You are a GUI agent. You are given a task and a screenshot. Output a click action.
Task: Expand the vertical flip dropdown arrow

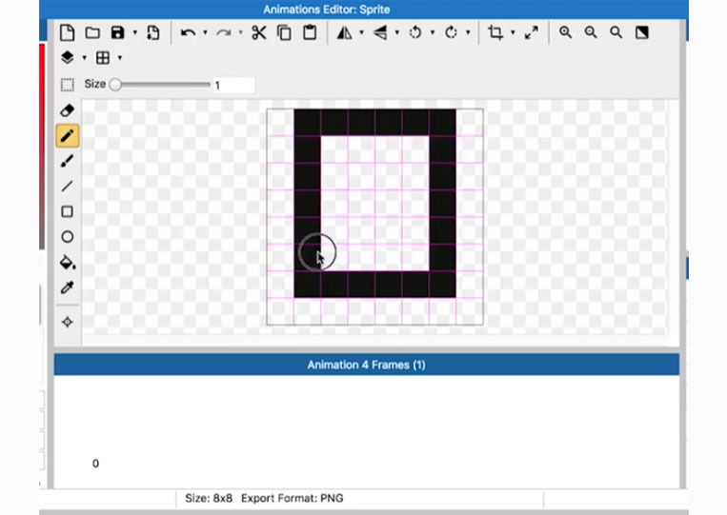click(397, 32)
